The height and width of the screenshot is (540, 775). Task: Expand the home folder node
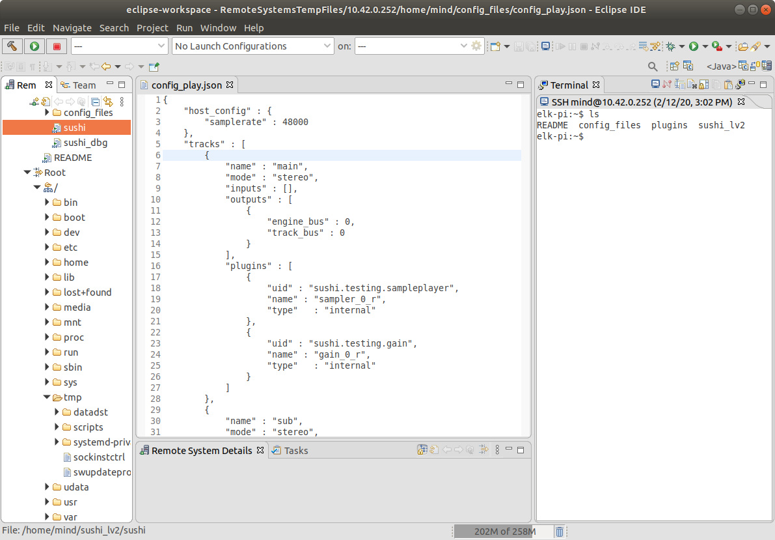click(x=48, y=263)
